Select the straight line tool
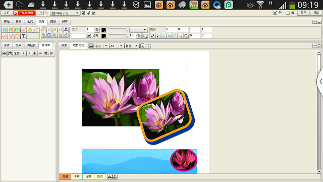The height and width of the screenshot is (182, 323). [24, 30]
